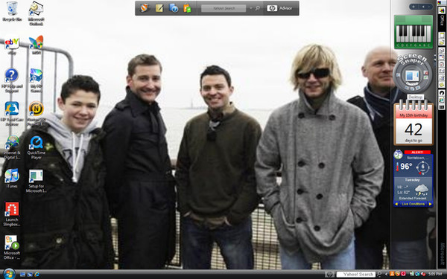Click the notepad icon in HP Advisor dock
Screen dimensions: 447x279
tap(159, 8)
